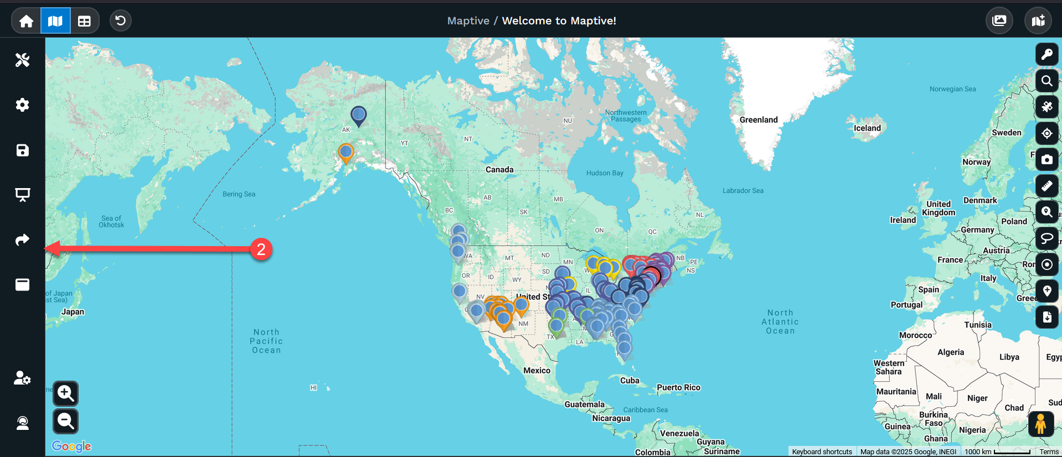Click the add marker pin tool
This screenshot has width=1062, height=457.
click(1047, 291)
